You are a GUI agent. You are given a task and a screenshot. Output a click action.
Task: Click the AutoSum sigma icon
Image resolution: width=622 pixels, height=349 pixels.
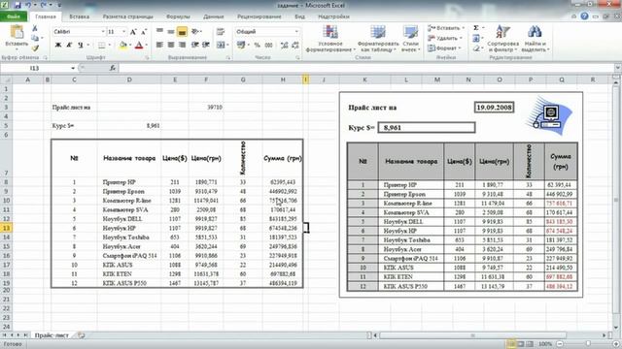(x=476, y=28)
